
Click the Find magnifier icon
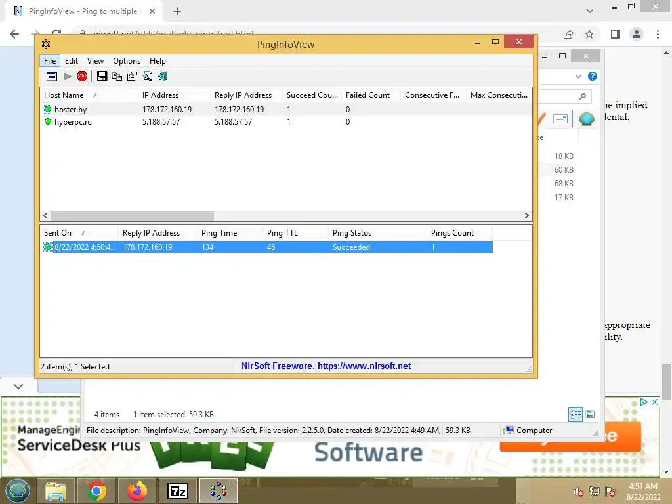point(148,77)
